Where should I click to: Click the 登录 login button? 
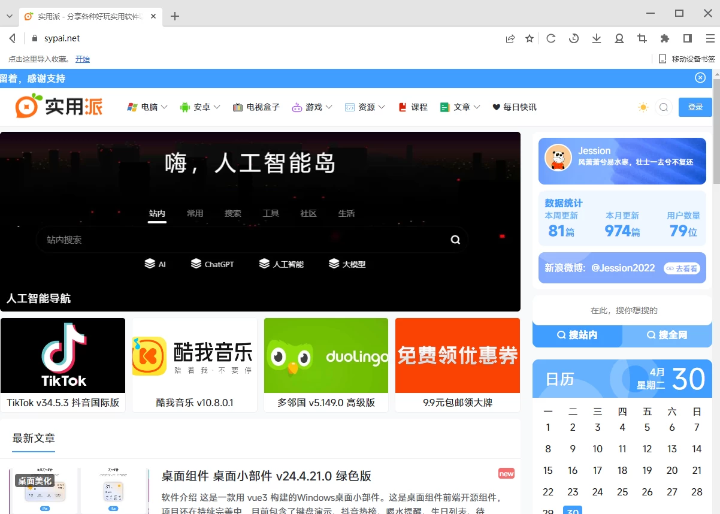(695, 107)
